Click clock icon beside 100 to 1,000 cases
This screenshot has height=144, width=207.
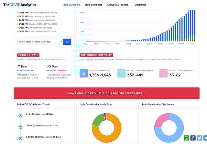pyautogui.click(x=20, y=126)
